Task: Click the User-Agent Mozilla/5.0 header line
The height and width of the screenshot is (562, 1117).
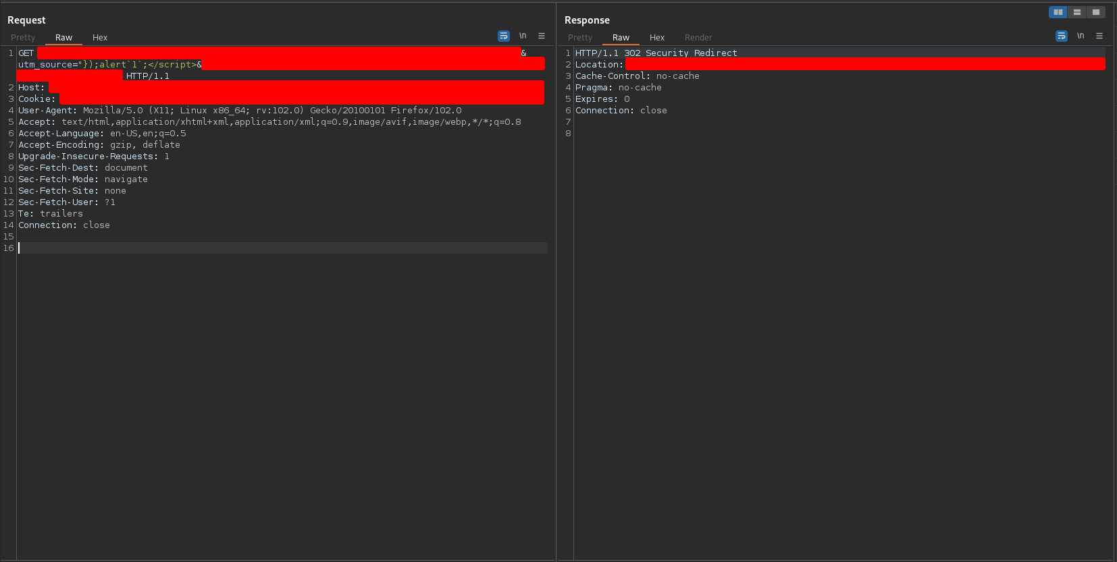Action: coord(240,111)
